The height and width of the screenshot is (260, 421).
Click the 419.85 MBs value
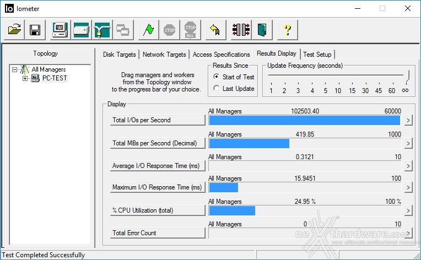(x=305, y=134)
